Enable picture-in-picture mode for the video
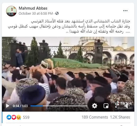This screenshot has width=137, height=126. tap(106, 106)
